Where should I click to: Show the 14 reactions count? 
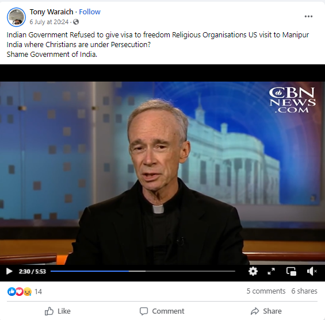click(x=38, y=291)
